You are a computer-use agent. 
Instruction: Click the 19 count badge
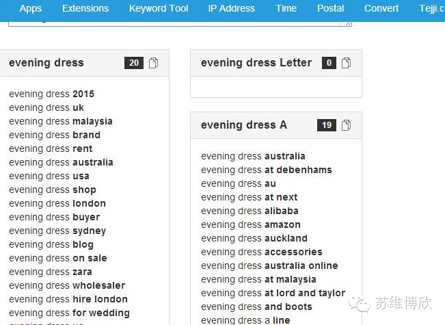[327, 125]
